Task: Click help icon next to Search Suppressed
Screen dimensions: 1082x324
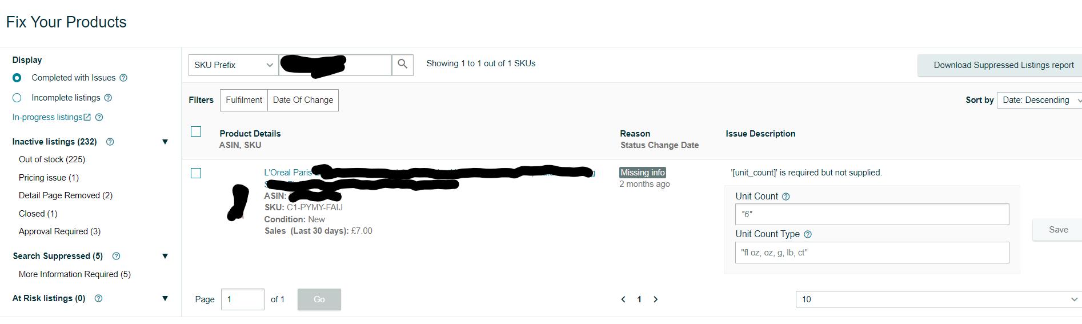Action: (x=117, y=256)
